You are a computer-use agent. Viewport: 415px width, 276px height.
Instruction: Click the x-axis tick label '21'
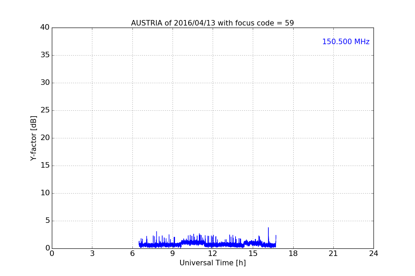(x=333, y=254)
